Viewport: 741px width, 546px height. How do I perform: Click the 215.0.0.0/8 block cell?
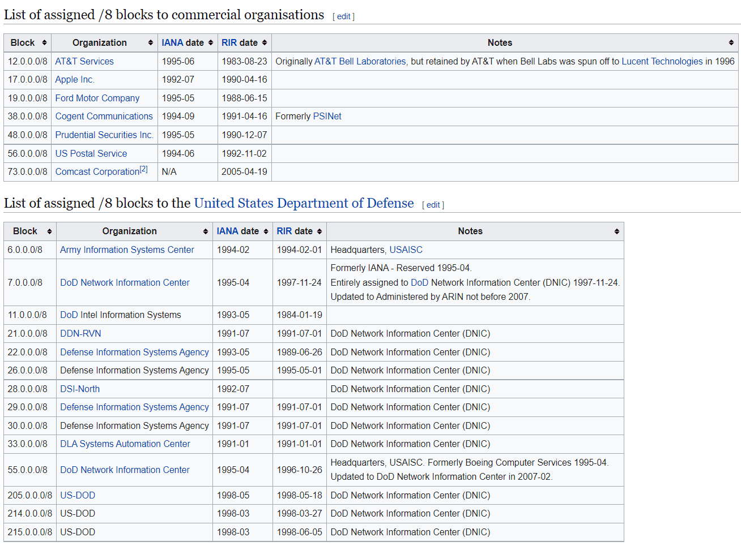(x=30, y=532)
